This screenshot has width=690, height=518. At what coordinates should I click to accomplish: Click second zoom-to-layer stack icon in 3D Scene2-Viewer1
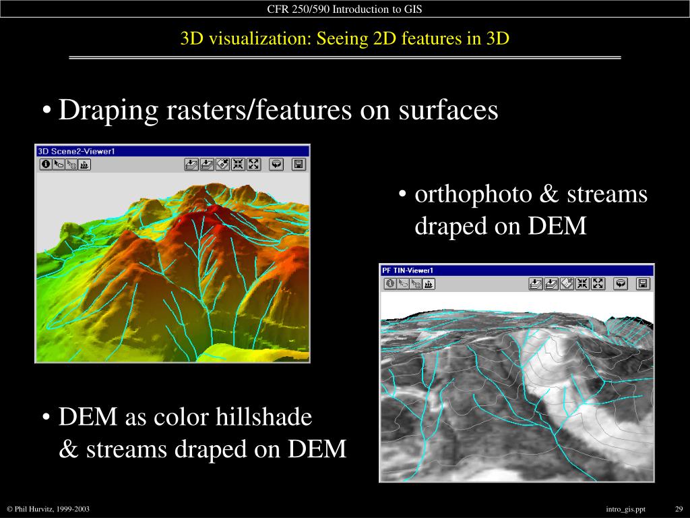(207, 165)
